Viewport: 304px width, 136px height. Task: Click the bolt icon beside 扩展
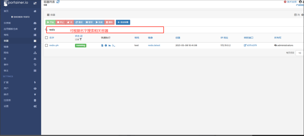click(x=35, y=82)
